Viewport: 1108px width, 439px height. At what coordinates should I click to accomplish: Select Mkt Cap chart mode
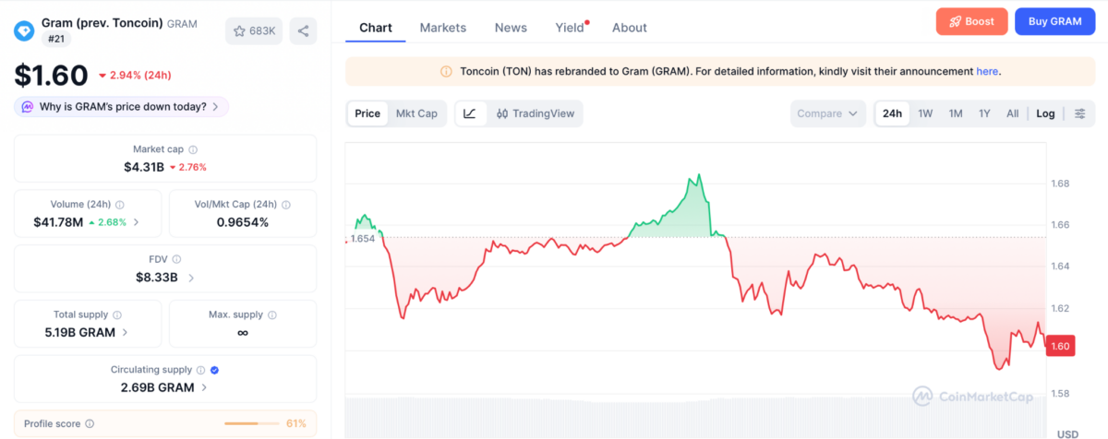[416, 113]
